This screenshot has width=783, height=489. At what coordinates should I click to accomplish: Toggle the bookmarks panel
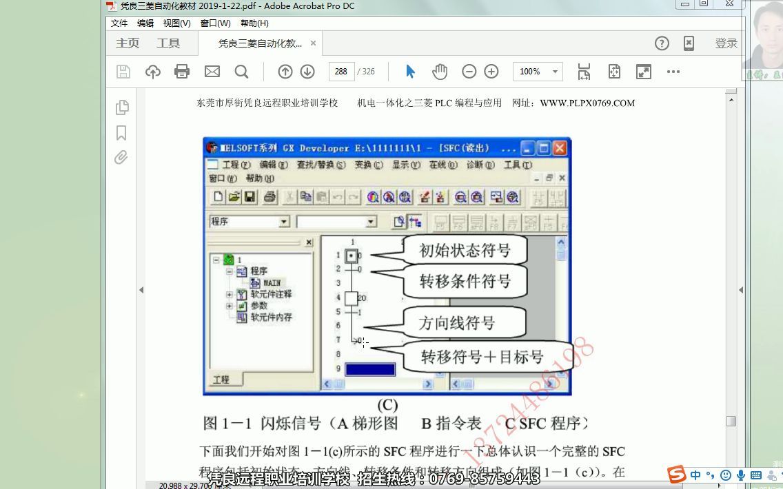(x=122, y=132)
